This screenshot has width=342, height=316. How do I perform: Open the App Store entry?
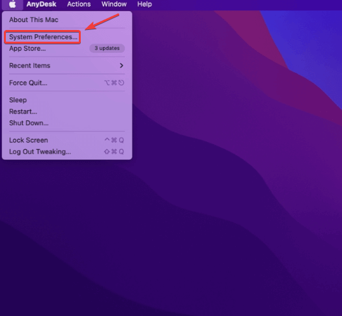67,48
